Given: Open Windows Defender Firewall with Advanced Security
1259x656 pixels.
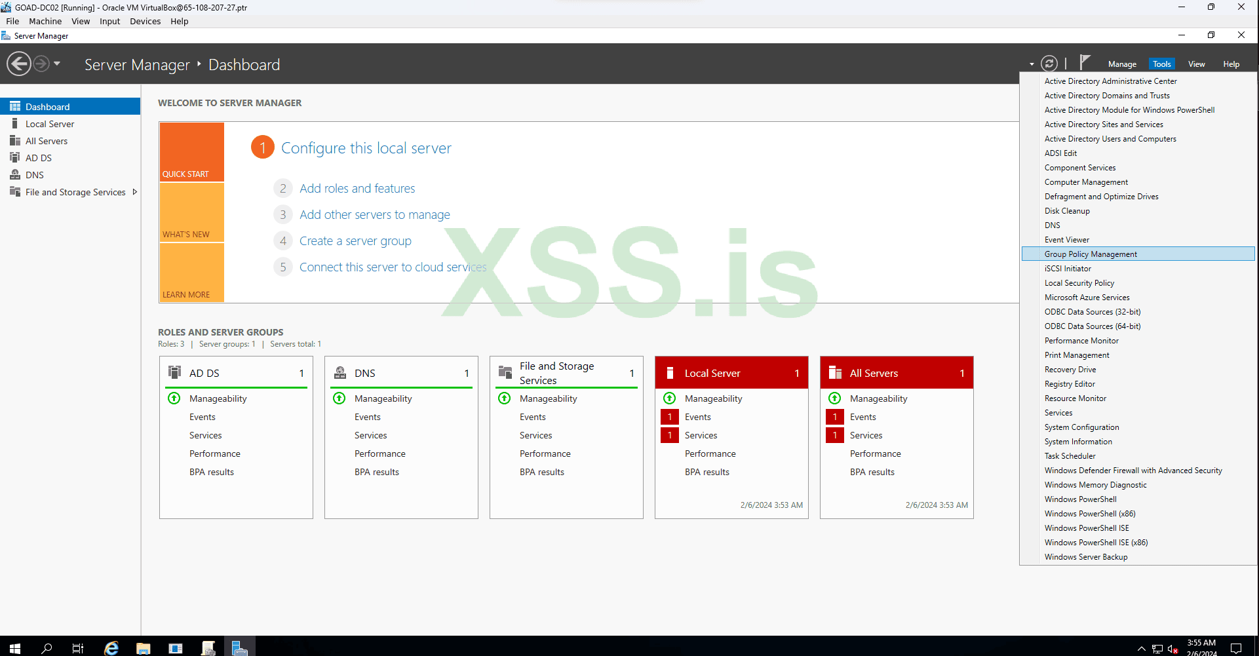Looking at the screenshot, I should tap(1138, 470).
